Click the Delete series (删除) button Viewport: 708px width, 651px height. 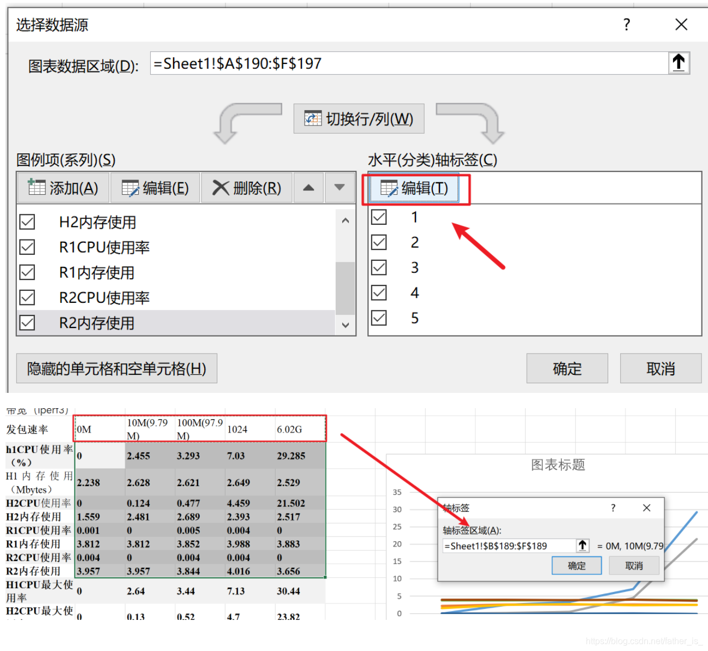tap(247, 188)
